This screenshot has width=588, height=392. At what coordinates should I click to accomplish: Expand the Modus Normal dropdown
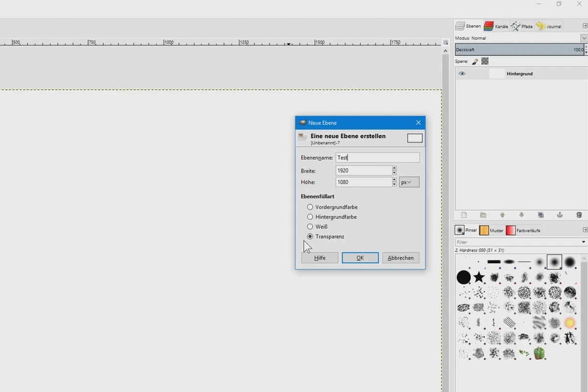coord(584,38)
